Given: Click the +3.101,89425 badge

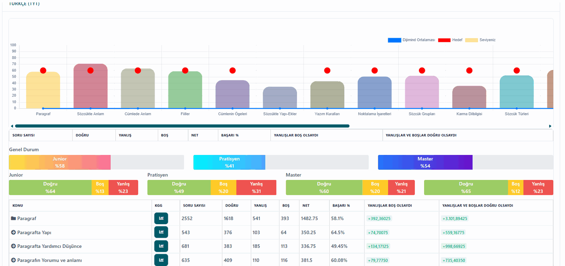Looking at the screenshot, I should coord(455,219).
